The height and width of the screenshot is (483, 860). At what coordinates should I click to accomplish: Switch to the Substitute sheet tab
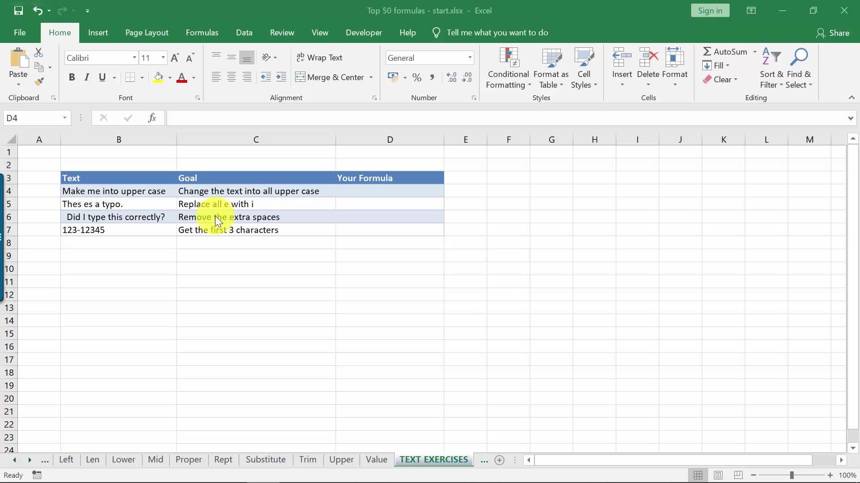pos(266,459)
